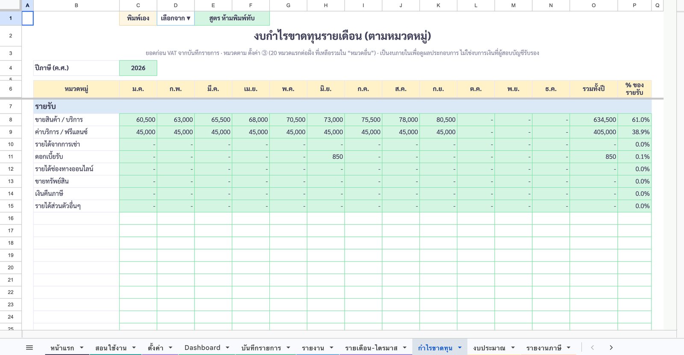This screenshot has width=684, height=355.
Task: Open dropdown arrow on สอนใช้งาน tab
Action: (134, 348)
